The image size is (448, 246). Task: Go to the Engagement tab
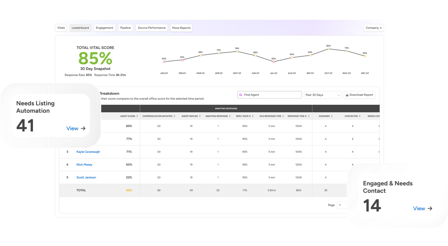click(104, 28)
